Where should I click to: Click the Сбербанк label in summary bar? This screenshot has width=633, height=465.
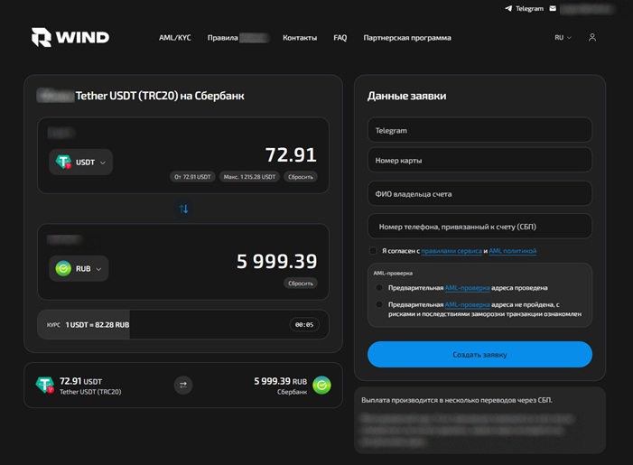pos(293,392)
